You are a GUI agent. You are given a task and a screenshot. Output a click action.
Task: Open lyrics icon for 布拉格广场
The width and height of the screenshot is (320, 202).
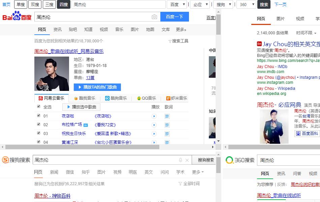click(x=167, y=125)
